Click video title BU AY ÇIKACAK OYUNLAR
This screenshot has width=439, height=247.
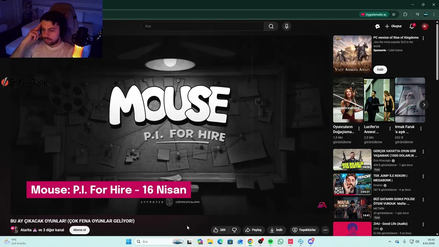click(x=72, y=221)
